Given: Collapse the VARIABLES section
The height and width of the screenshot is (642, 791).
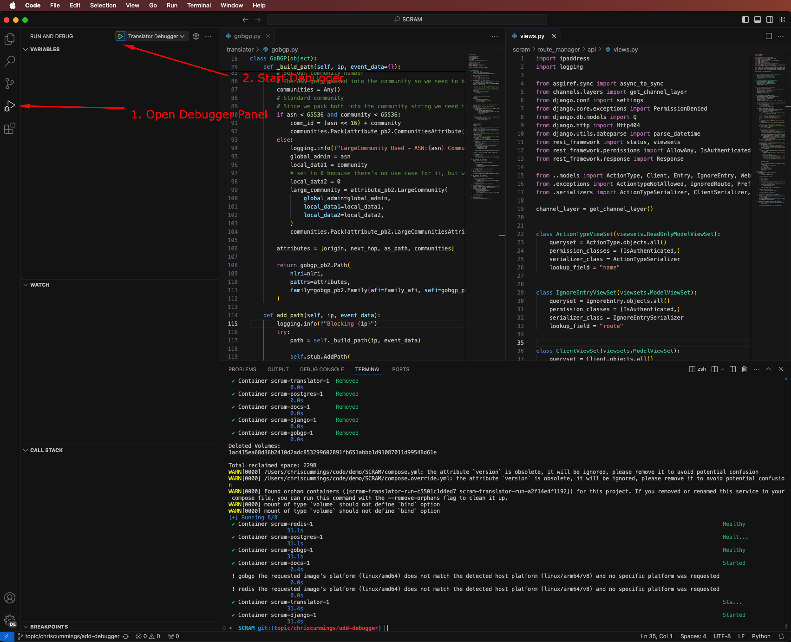Looking at the screenshot, I should [45, 49].
